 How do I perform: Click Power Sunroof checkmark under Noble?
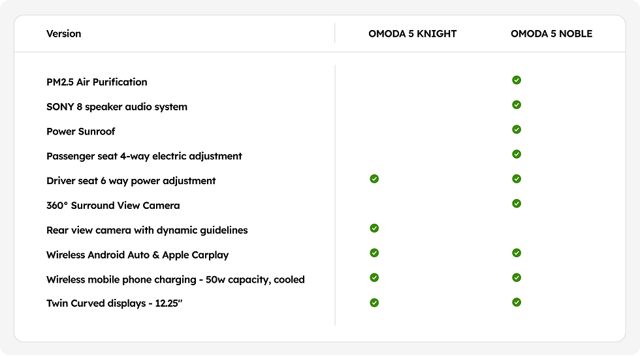pos(517,129)
